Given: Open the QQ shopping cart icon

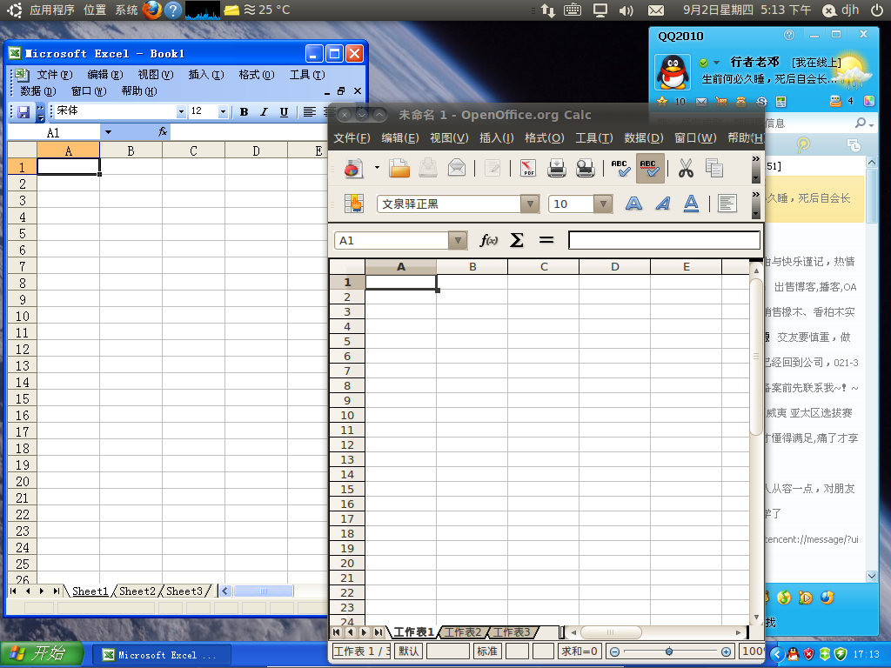Looking at the screenshot, I should pos(721,103).
